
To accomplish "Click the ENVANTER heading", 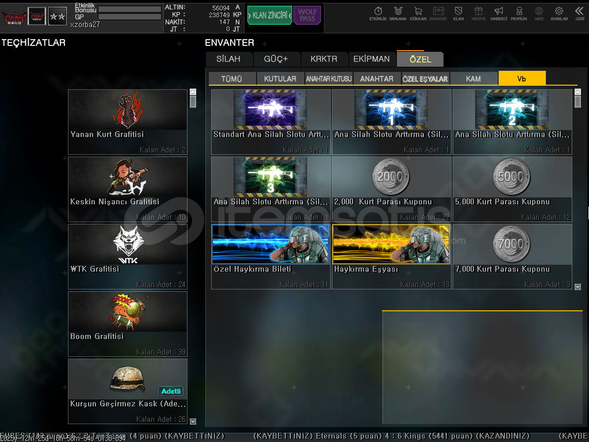I will (230, 43).
